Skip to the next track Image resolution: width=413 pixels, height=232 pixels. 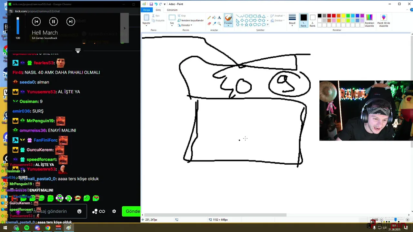click(x=71, y=22)
